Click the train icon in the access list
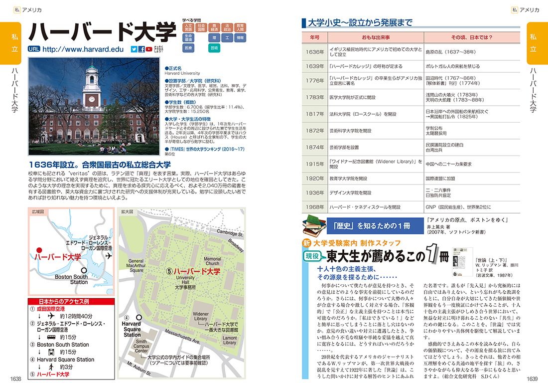 tap(51, 352)
